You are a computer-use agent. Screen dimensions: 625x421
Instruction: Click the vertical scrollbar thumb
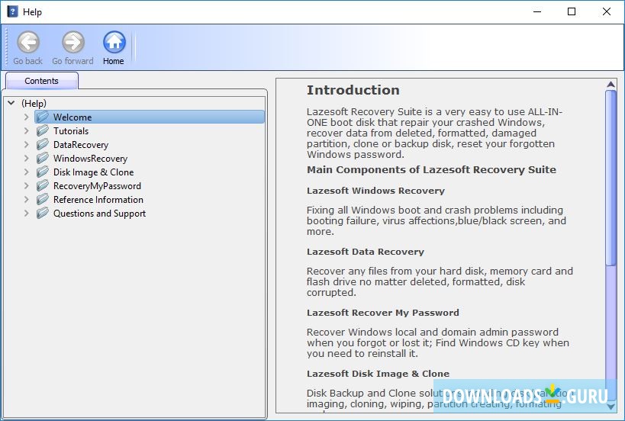click(x=611, y=178)
